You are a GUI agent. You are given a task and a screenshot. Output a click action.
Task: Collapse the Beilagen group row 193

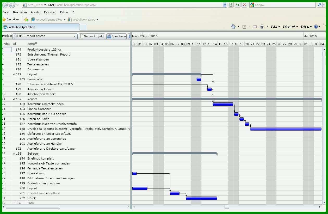[14, 154]
